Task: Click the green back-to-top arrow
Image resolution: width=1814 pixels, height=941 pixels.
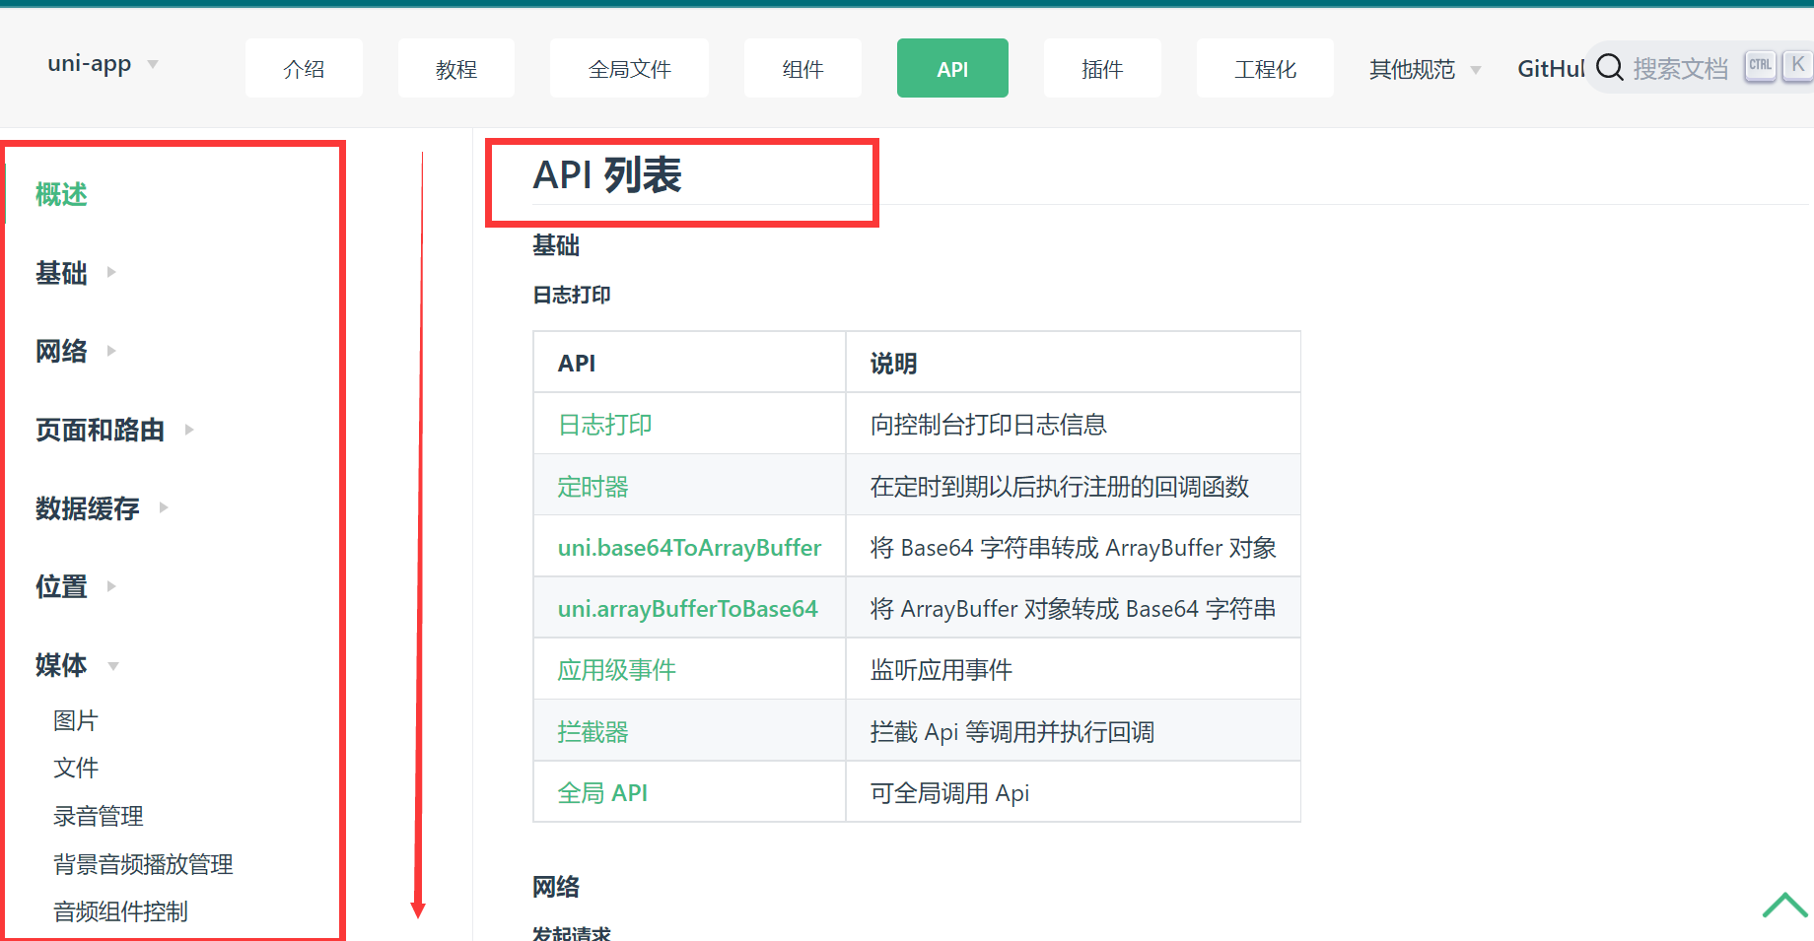Action: [1784, 905]
